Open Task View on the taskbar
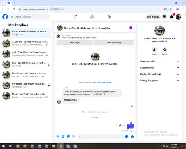Screen dimensions: 186x149 (10, 146)
